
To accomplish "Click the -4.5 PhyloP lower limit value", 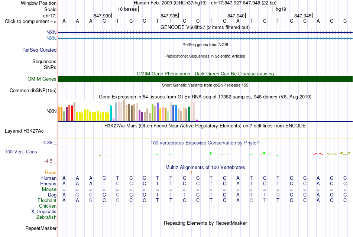I will (48, 161).
